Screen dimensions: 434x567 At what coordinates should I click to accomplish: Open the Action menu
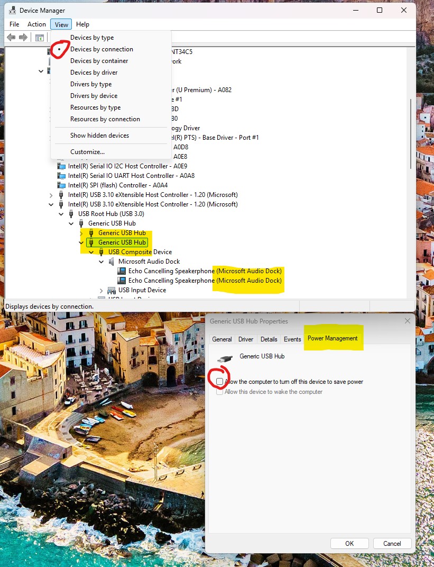[x=37, y=24]
